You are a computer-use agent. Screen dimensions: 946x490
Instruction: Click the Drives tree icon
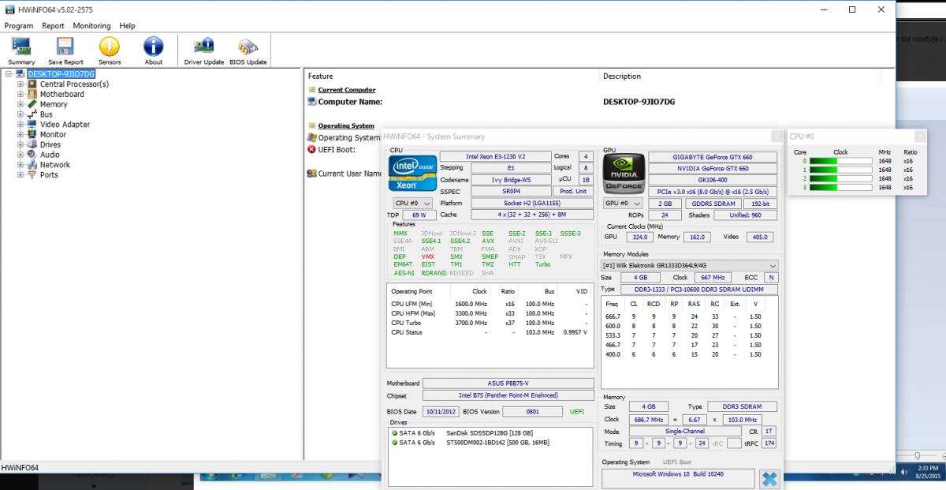32,144
